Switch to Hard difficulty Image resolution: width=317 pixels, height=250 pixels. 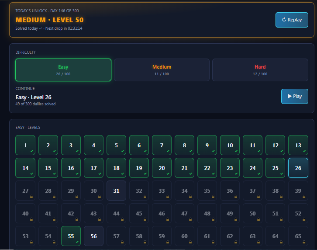(260, 70)
